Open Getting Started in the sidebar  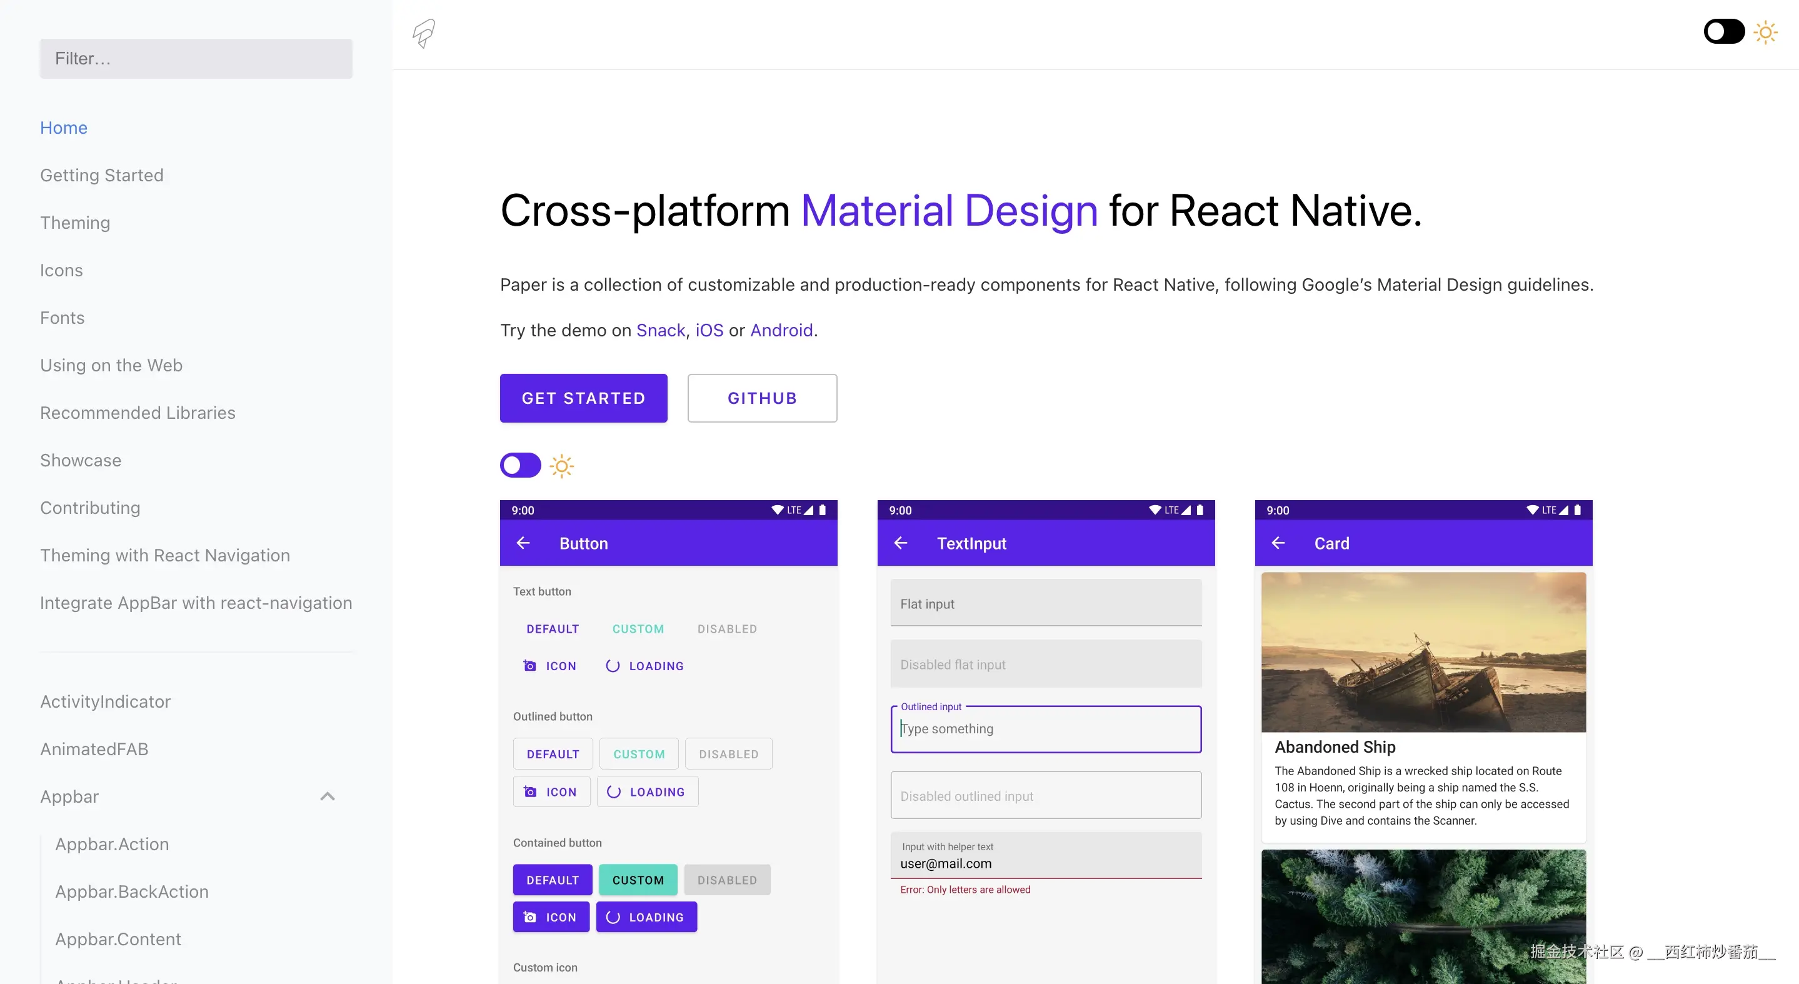pos(102,174)
